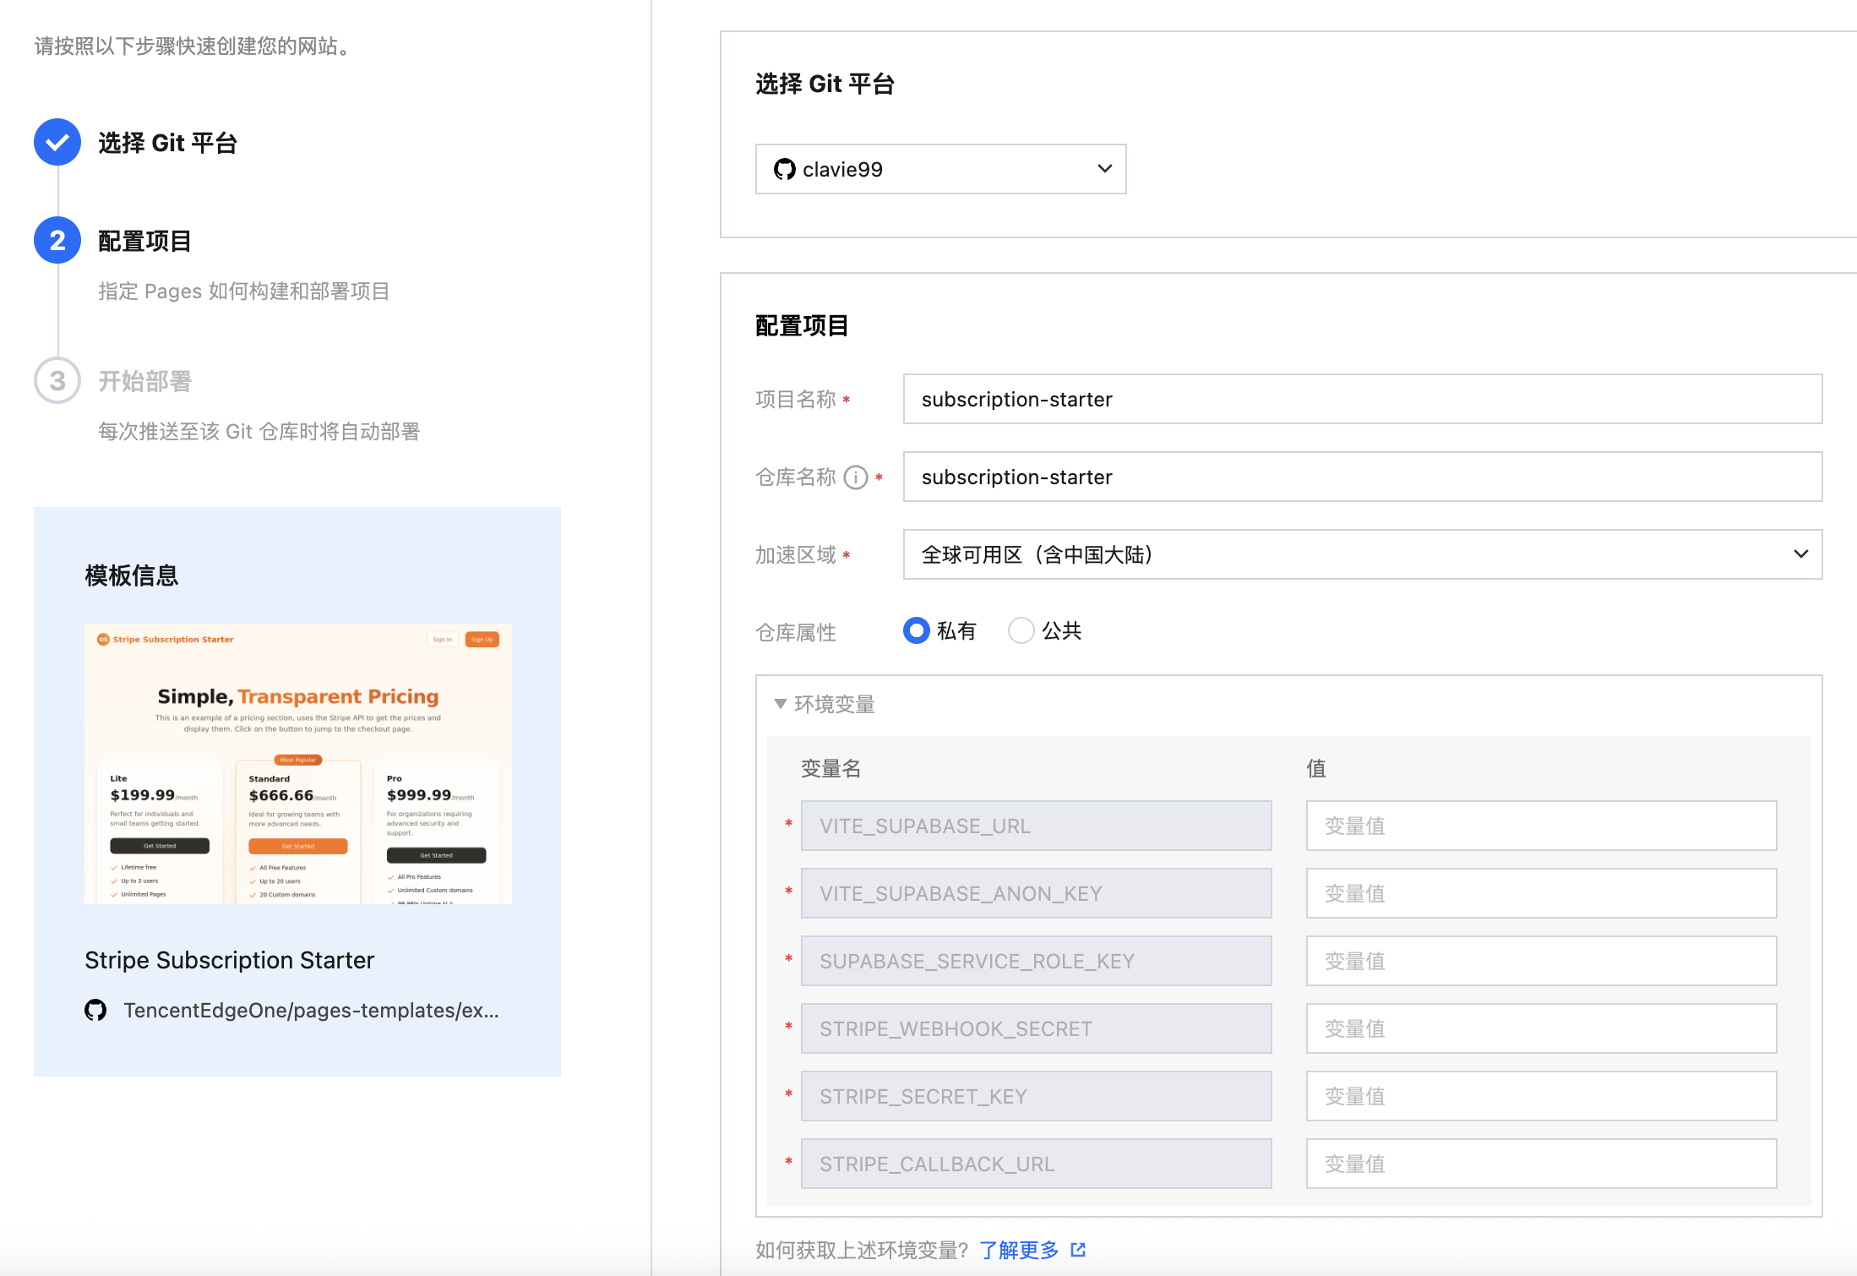Open the 加速区域 region dropdown

1362,554
